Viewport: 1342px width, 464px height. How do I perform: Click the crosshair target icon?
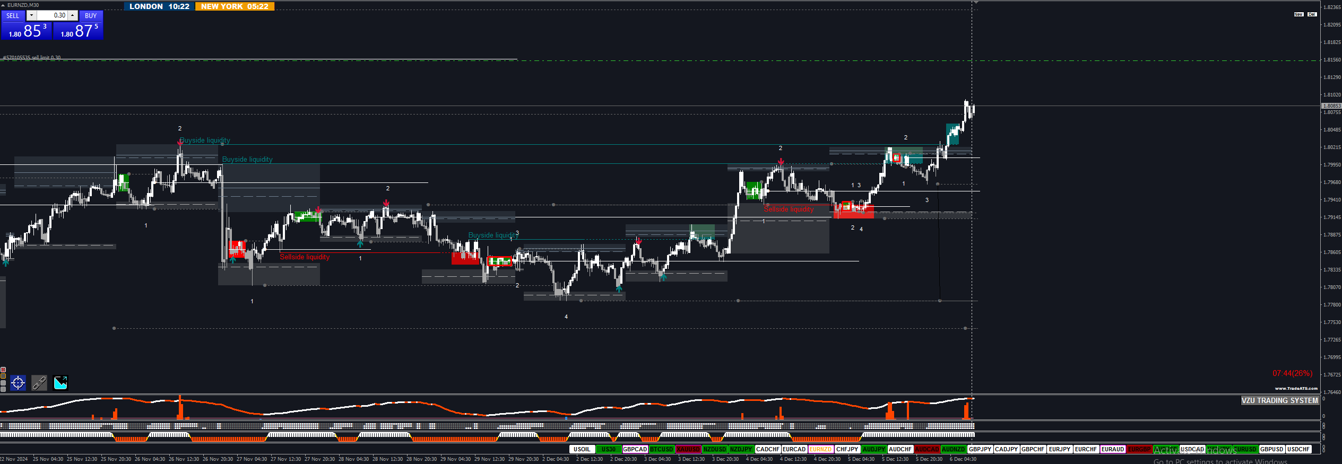point(18,383)
